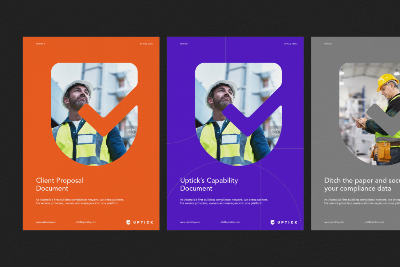The image size is (400, 267).
Task: Click the description paragraph on the orange cover
Action: 80,201
